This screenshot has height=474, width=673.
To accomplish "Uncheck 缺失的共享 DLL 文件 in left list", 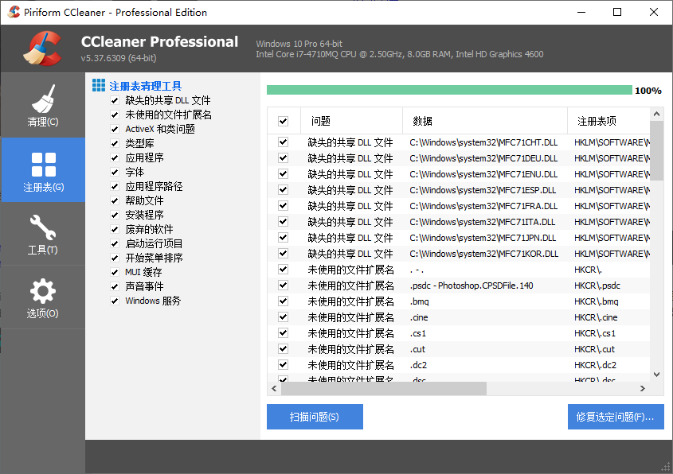I will (x=115, y=101).
